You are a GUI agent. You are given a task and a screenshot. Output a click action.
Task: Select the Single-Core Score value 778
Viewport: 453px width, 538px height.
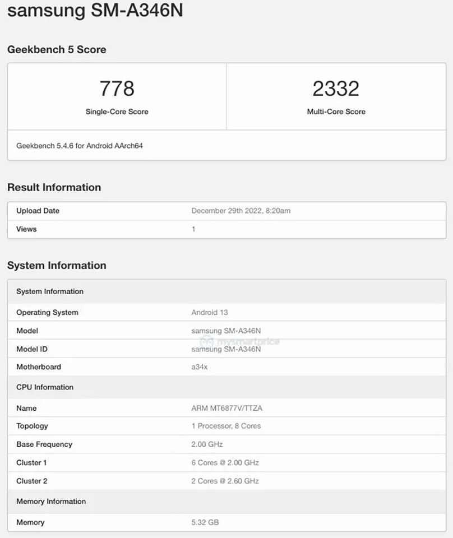click(x=116, y=88)
